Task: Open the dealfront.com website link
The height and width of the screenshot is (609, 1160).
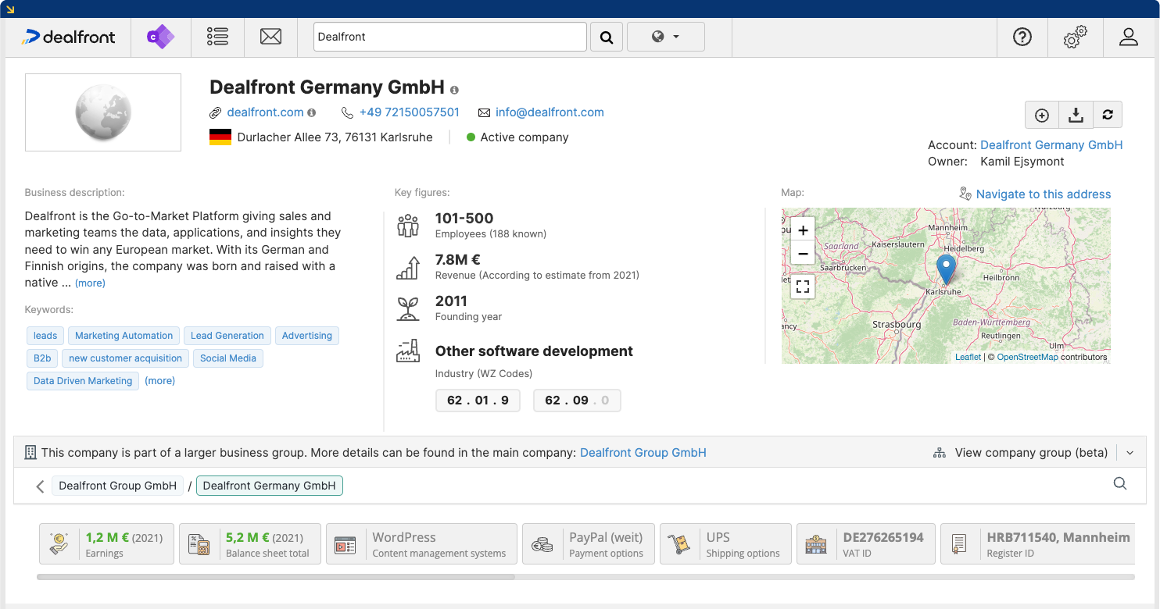Action: (265, 112)
